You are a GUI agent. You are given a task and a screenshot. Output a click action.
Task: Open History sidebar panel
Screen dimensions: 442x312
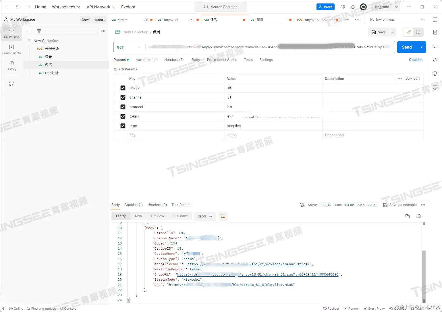point(11,66)
